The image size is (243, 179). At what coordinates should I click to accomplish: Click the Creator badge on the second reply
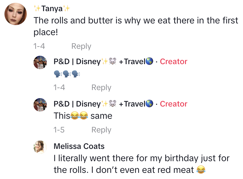(x=174, y=104)
